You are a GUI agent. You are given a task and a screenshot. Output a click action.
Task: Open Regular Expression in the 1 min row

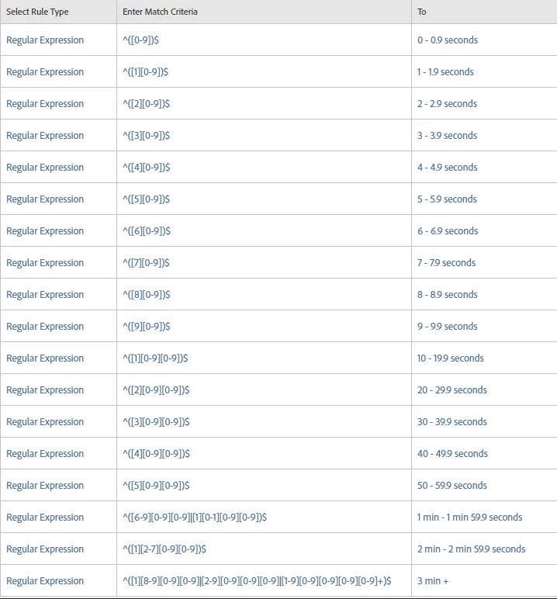pos(45,518)
